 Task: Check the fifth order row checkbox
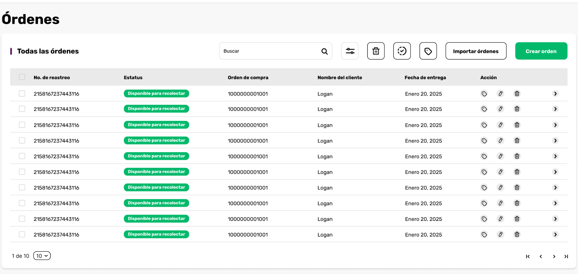click(22, 156)
